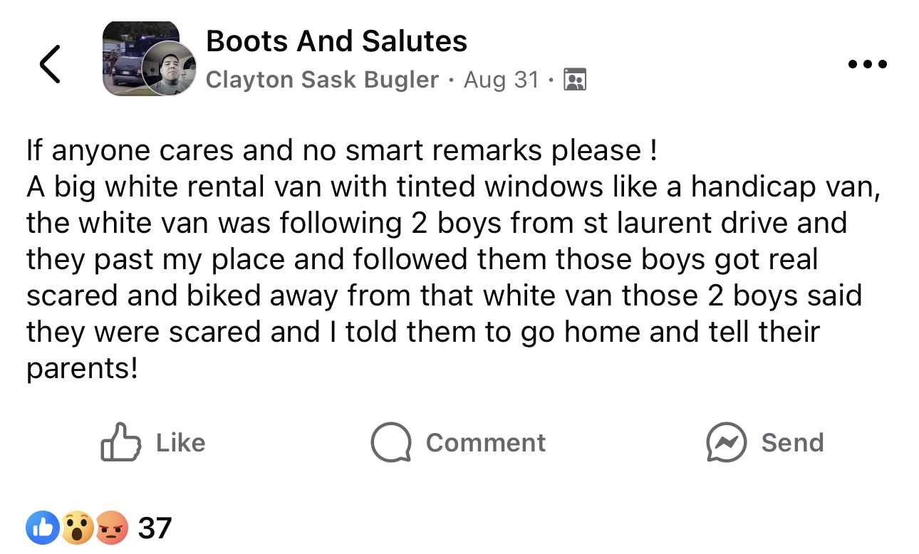Tap the angry reaction emoji
This screenshot has height=554, width=919.
coord(111,528)
